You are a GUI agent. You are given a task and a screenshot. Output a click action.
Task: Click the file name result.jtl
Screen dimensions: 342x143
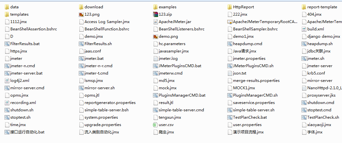click(x=166, y=103)
